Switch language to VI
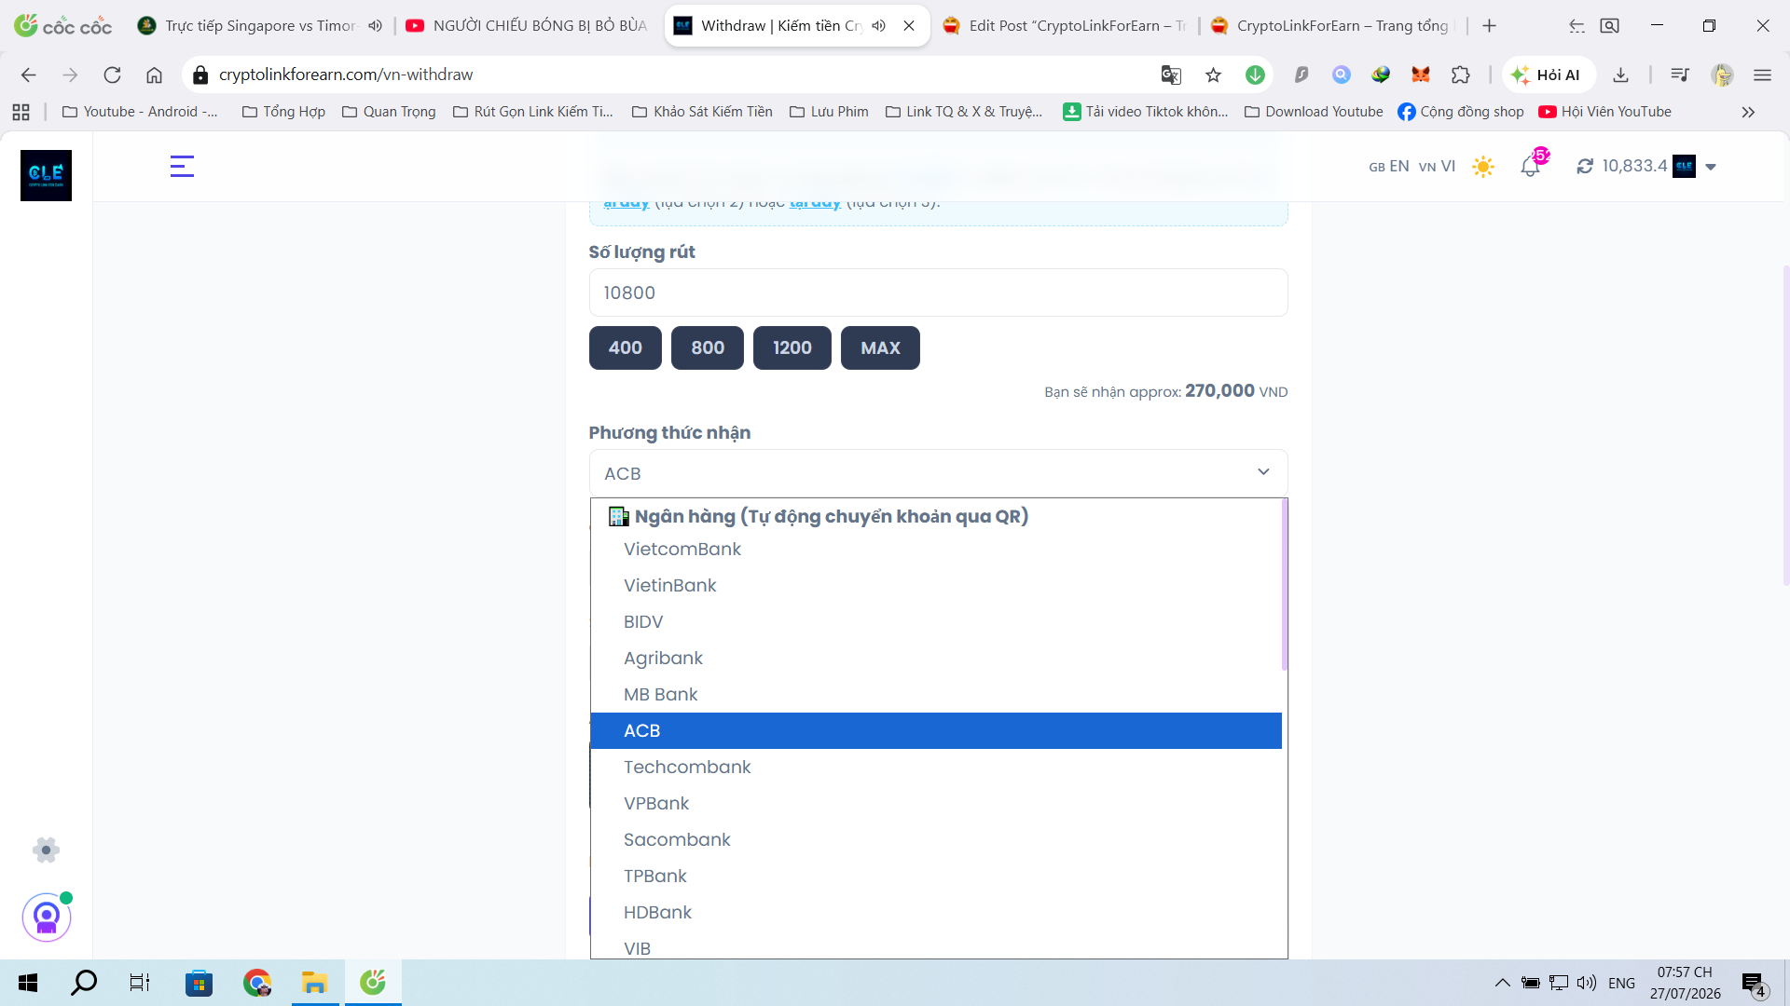Viewport: 1790px width, 1006px height. coord(1437,167)
